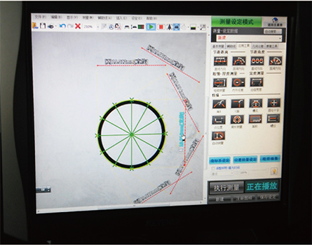
Task: Expand the printer icon dropdown arrow
Action: pos(56,26)
